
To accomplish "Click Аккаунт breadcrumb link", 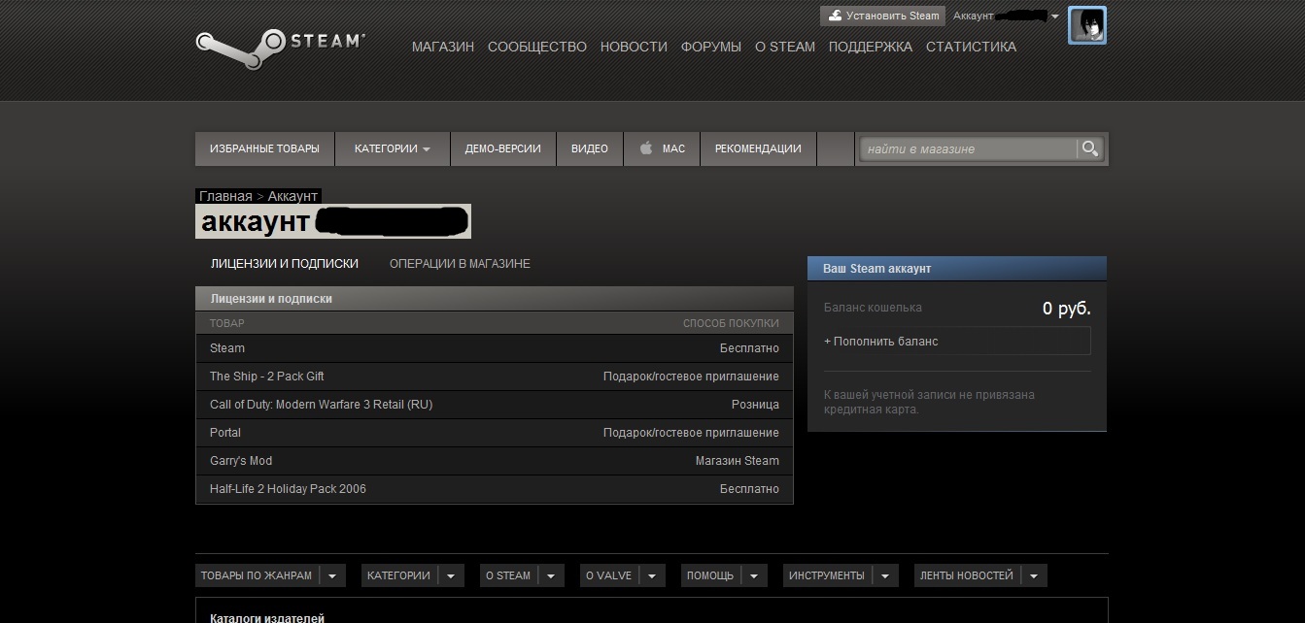I will coord(292,196).
